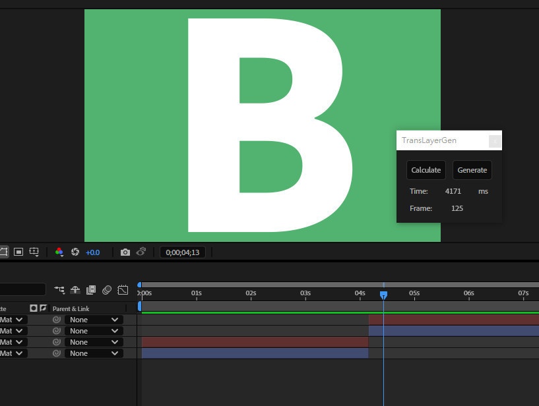Reset the exposure with the aperture icon
This screenshot has height=406, width=539.
point(75,252)
